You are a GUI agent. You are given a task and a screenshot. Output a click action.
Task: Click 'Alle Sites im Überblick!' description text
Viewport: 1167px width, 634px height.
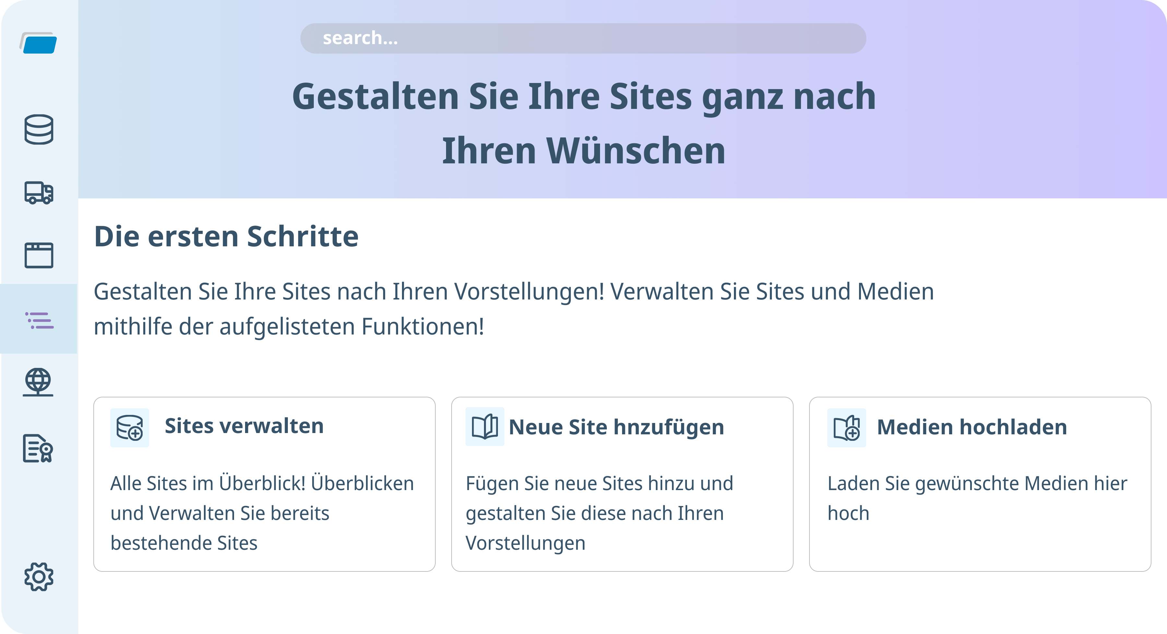[x=262, y=513]
